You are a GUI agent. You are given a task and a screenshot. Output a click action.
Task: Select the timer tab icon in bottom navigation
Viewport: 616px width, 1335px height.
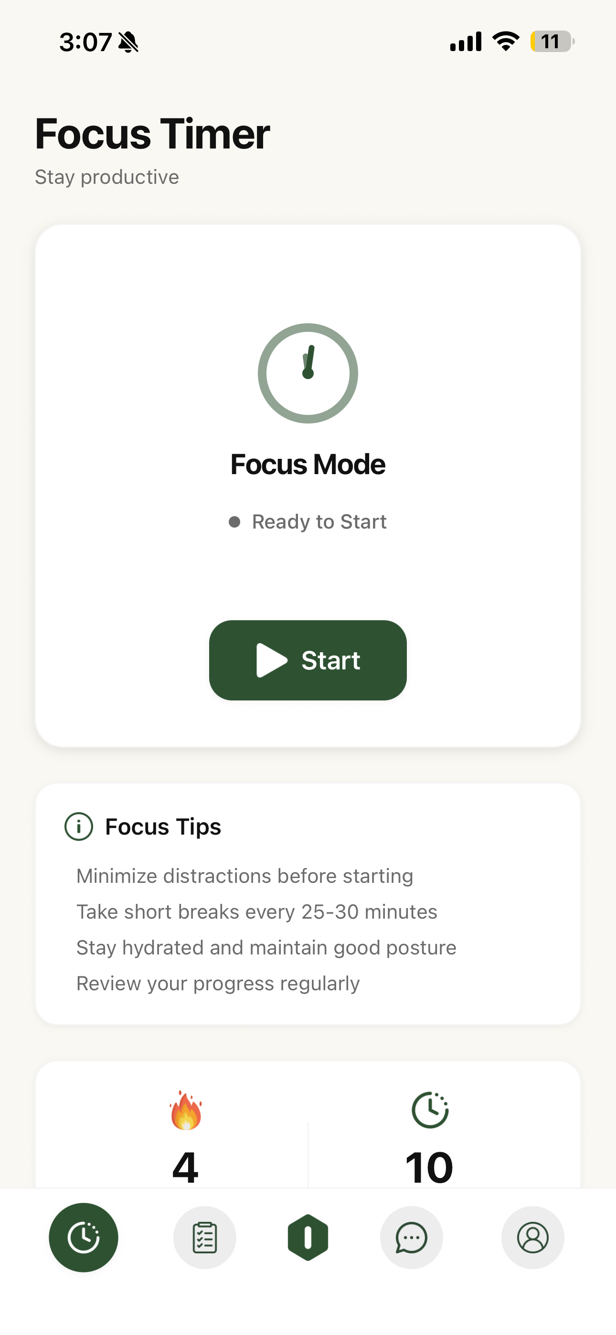click(84, 1238)
